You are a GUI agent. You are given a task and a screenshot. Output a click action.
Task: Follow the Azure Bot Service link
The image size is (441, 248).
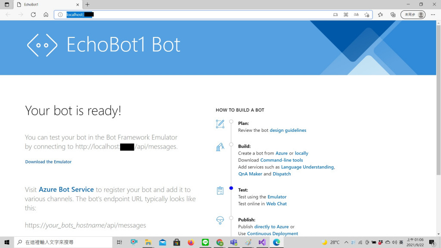click(x=66, y=189)
